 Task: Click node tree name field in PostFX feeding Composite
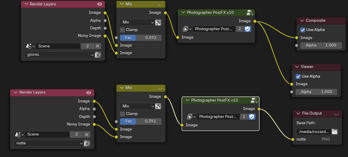[x=214, y=29]
